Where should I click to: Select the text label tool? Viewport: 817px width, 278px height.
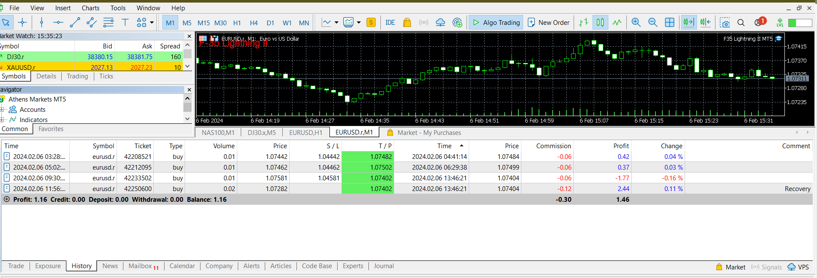pos(125,23)
